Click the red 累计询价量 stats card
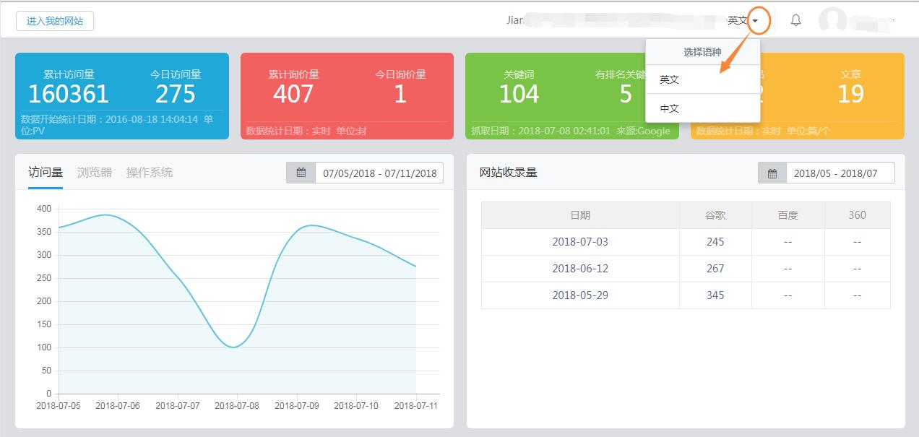919x437 pixels. pos(347,95)
